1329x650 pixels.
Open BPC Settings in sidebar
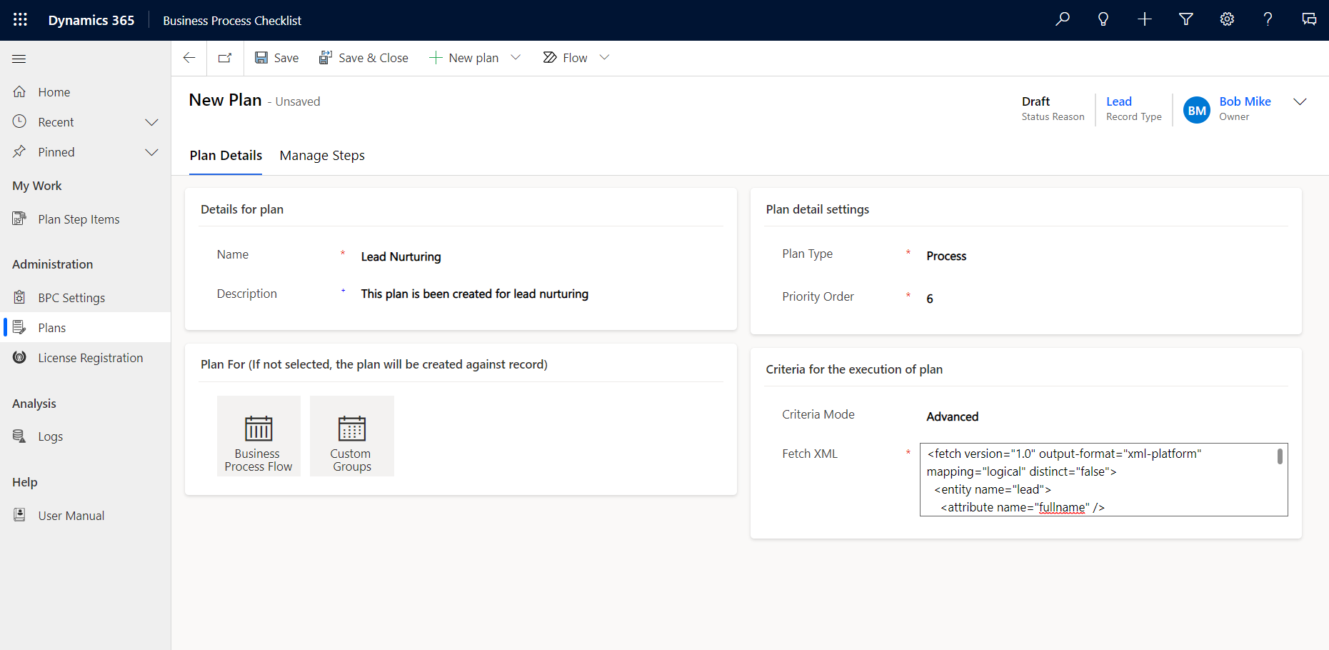(71, 298)
